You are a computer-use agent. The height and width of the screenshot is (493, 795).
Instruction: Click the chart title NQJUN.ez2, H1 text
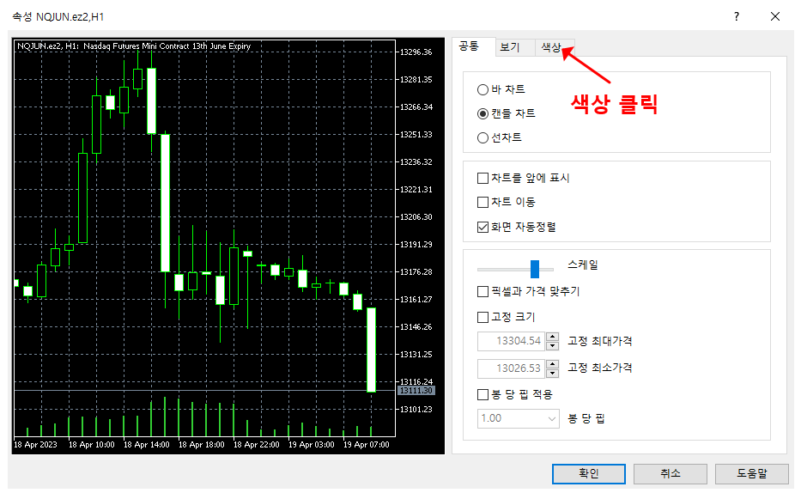pyautogui.click(x=134, y=46)
